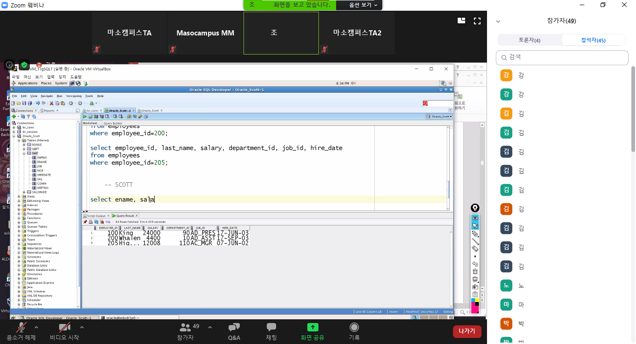Image resolution: width=636 pixels, height=344 pixels.
Task: Click the Filter funnel icon in Connections panel
Action: point(28,117)
